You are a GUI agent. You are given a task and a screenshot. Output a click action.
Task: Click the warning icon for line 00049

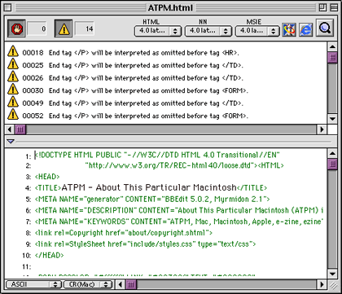(13, 102)
